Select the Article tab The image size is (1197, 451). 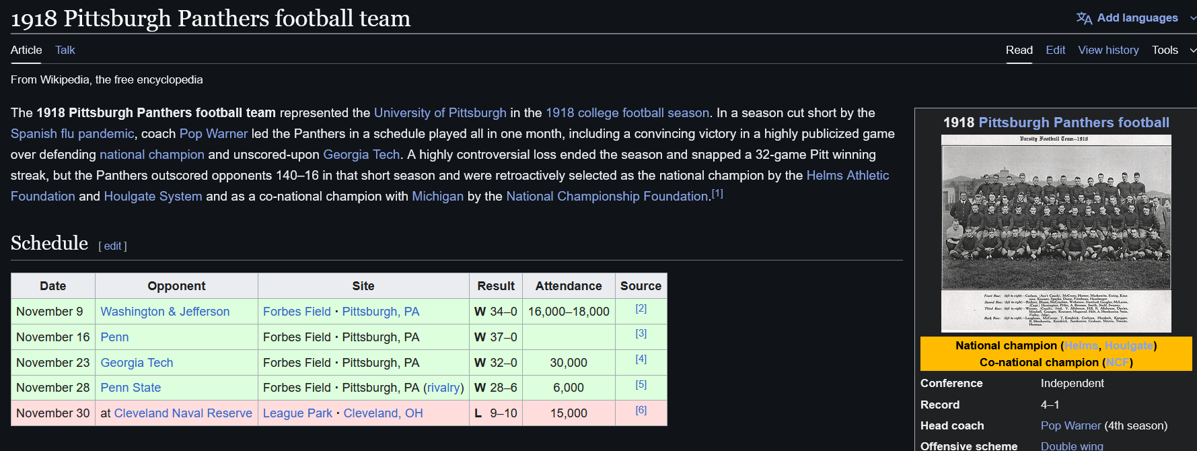(26, 50)
